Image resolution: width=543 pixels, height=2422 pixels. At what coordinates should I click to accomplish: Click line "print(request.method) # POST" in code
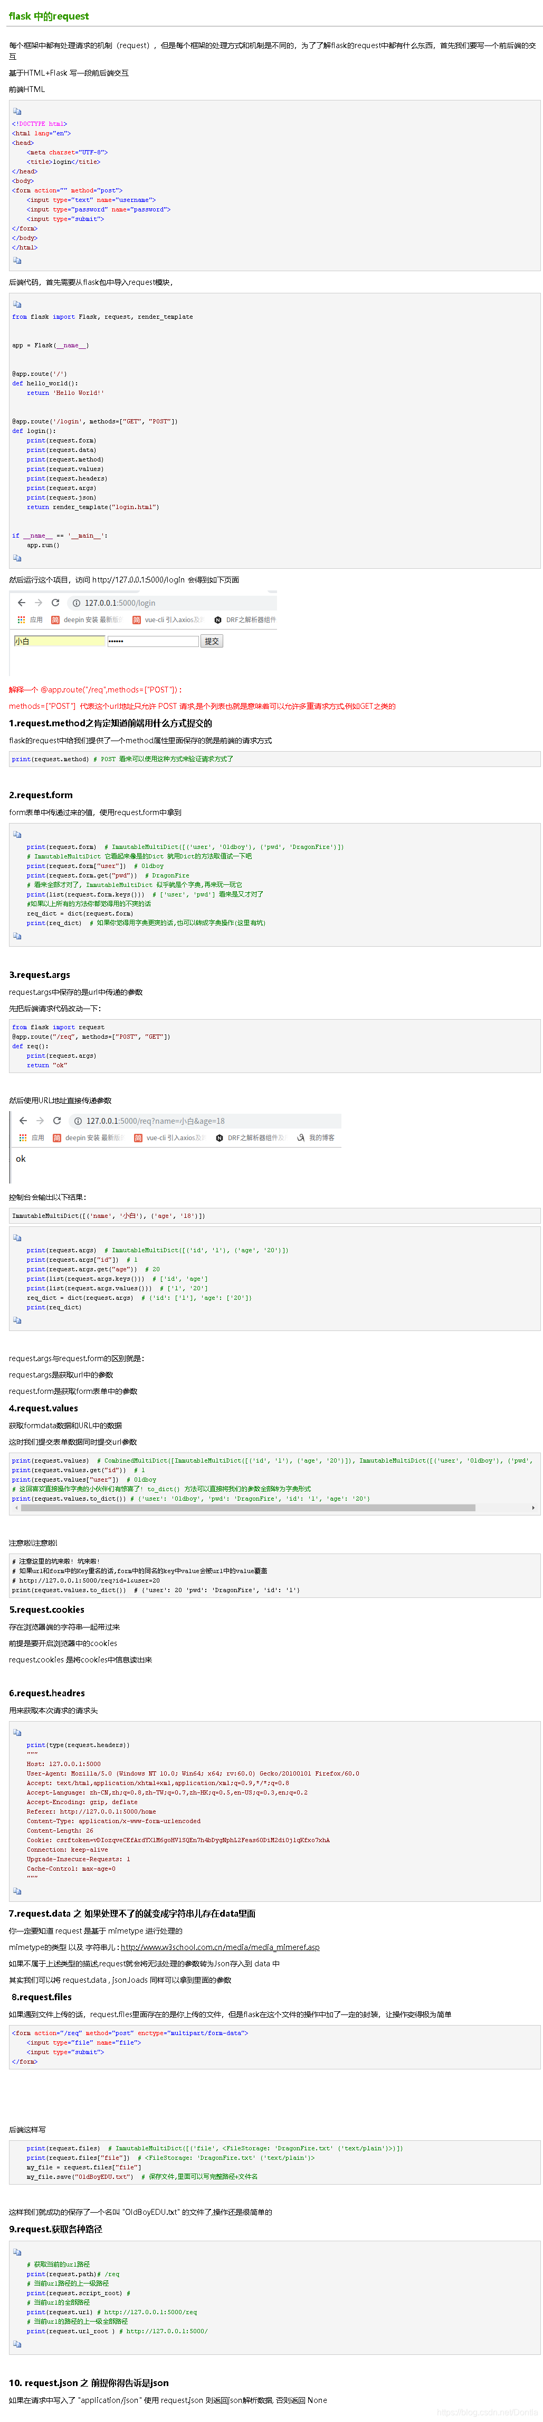pos(123,759)
